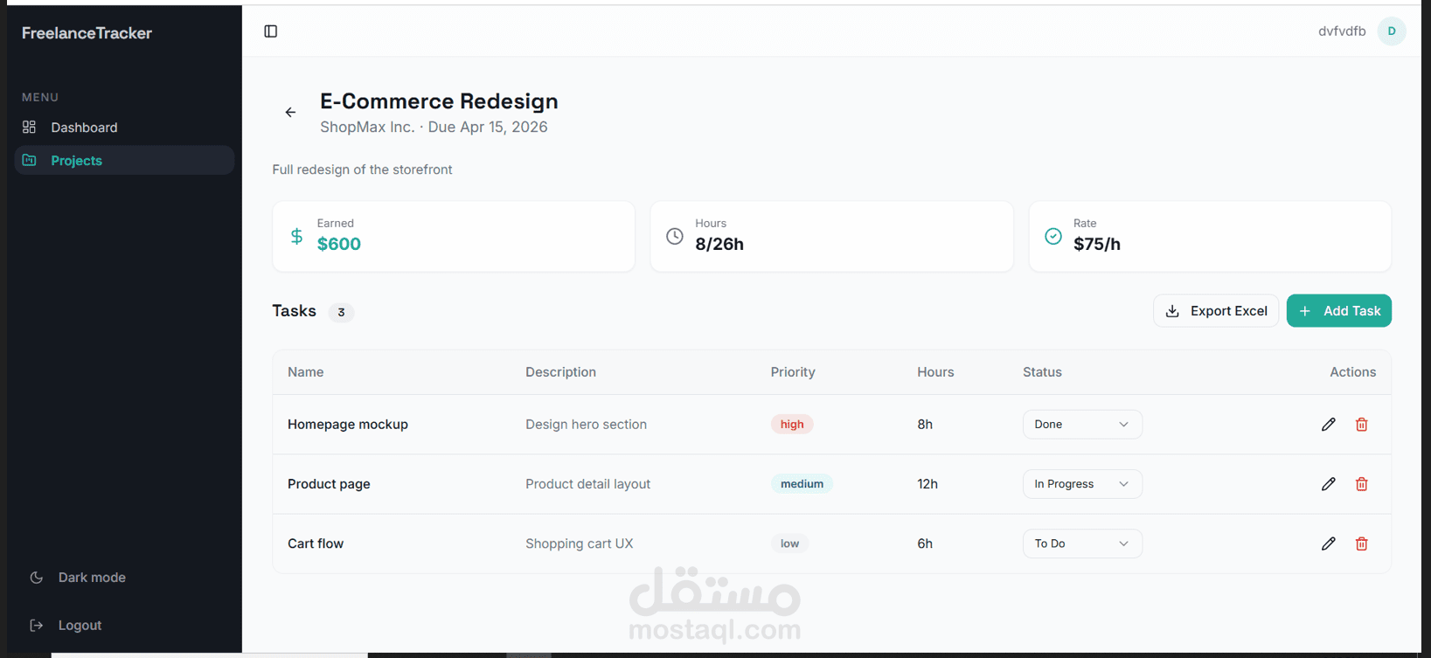Edit the Cart flow task
The height and width of the screenshot is (658, 1431).
click(x=1328, y=544)
